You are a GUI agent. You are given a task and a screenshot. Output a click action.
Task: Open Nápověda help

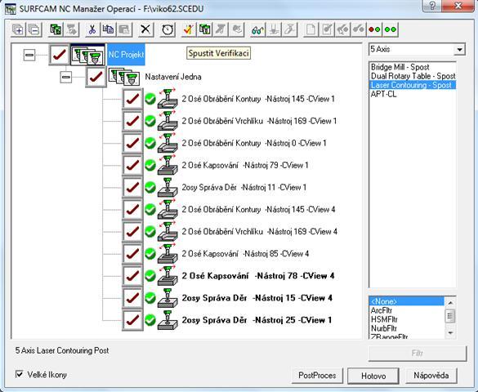[431, 376]
